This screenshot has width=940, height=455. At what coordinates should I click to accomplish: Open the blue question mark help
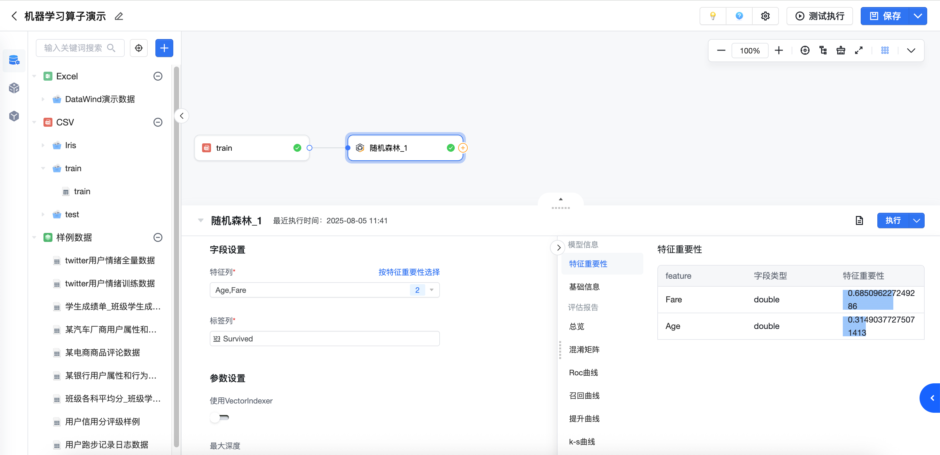(739, 16)
